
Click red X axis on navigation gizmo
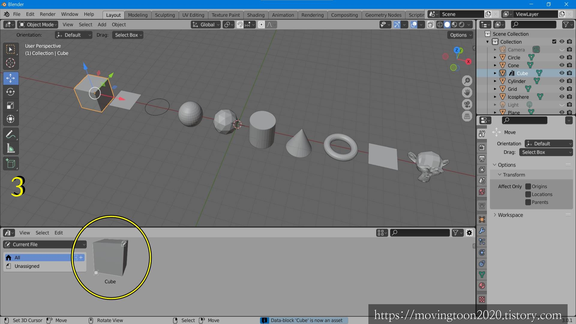click(x=468, y=61)
